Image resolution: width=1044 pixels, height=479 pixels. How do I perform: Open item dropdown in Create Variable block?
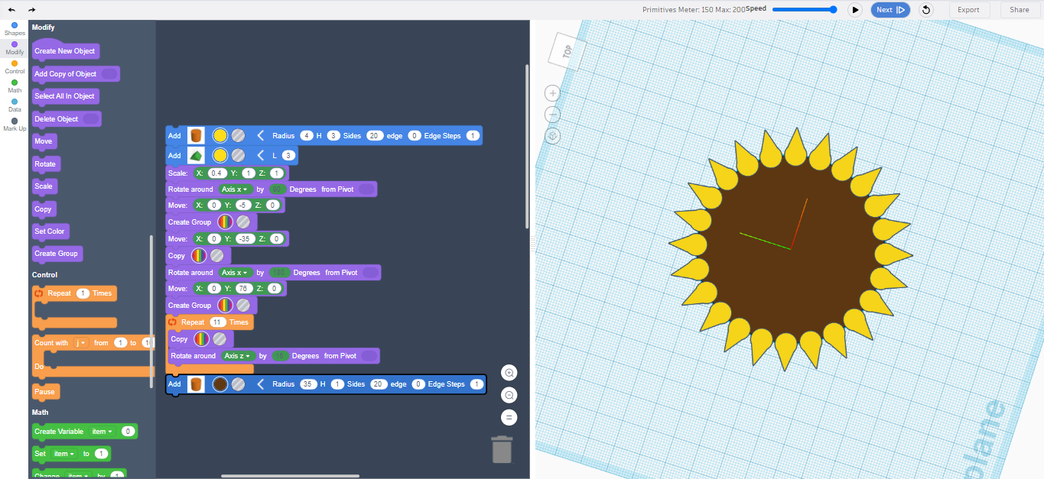point(102,432)
